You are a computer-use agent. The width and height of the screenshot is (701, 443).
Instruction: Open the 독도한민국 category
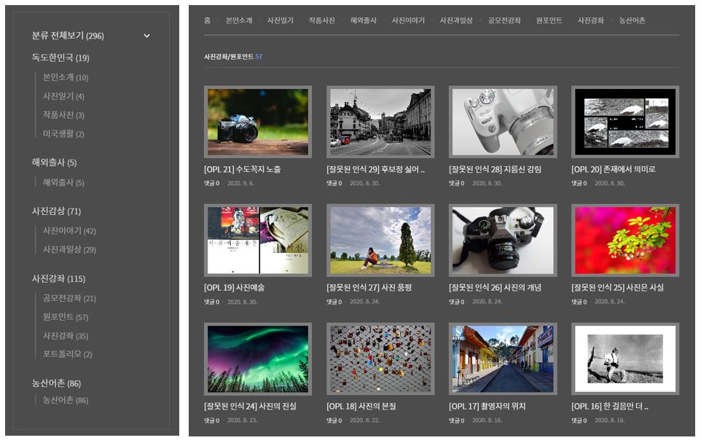point(60,58)
